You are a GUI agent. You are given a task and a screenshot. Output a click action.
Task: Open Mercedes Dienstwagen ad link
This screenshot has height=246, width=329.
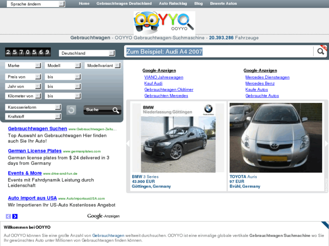pos(267,77)
